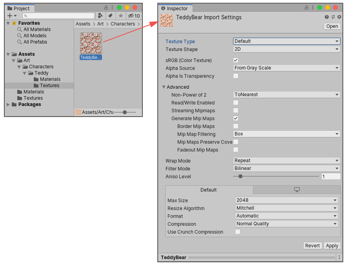This screenshot has height=265, width=346.
Task: Open the Texture Type dropdown
Action: 286,41
